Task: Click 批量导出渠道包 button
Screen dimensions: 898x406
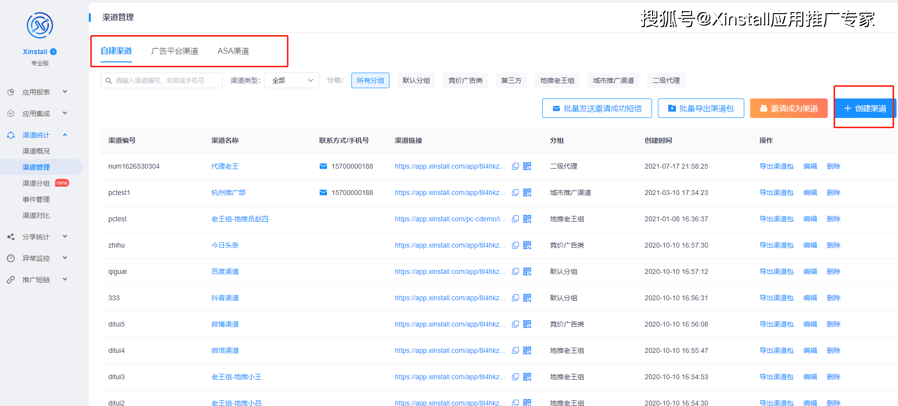Action: [700, 108]
